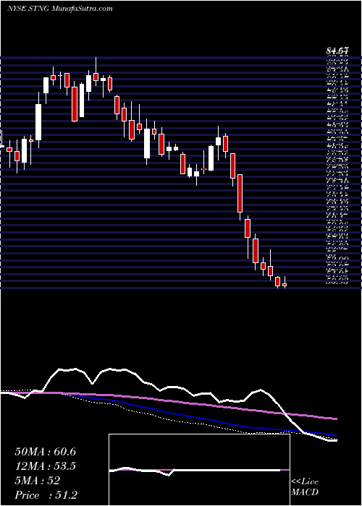Viewport: 362px width, 506px height.
Task: Click inside the MACD indicator panel
Action: point(199,470)
